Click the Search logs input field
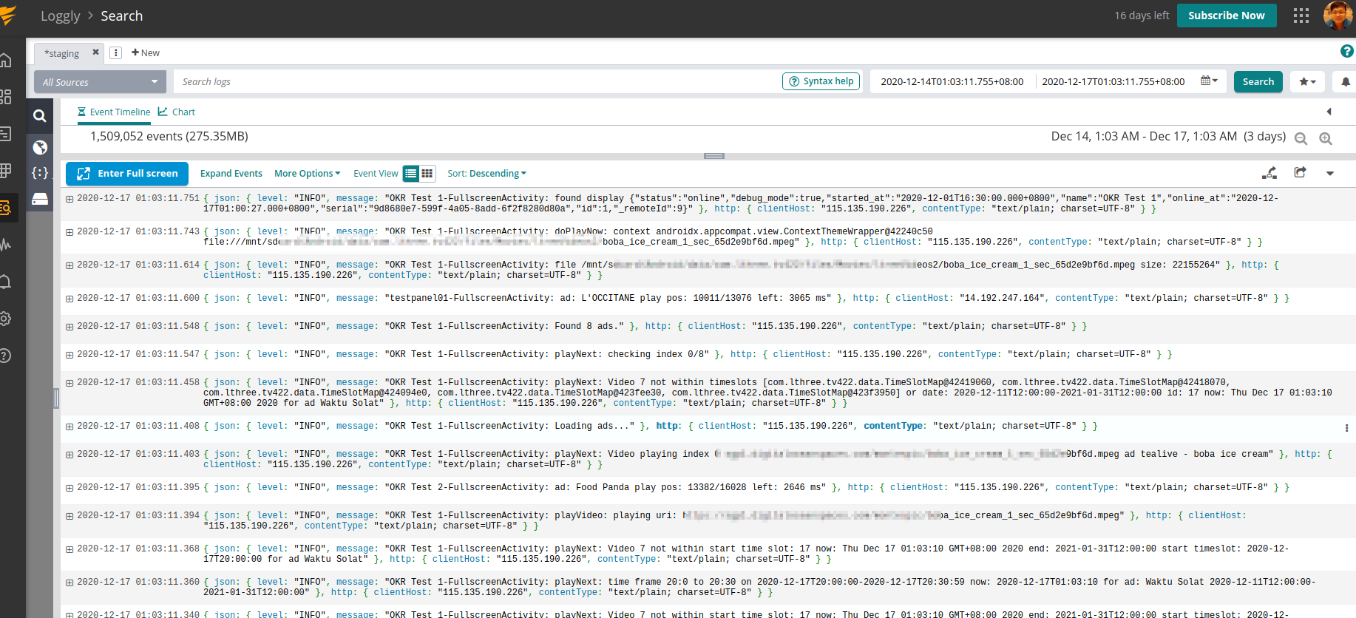Screen dimensions: 1356x618 coord(473,82)
